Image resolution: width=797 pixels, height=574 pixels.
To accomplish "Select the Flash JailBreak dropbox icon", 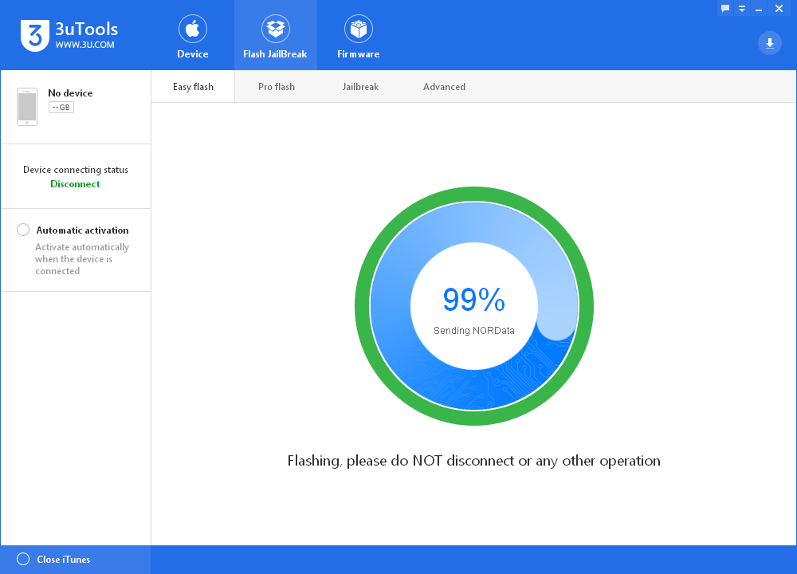I will [x=276, y=29].
